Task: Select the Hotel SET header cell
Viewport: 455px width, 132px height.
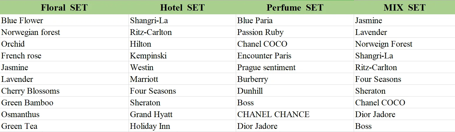Action: pyautogui.click(x=182, y=7)
